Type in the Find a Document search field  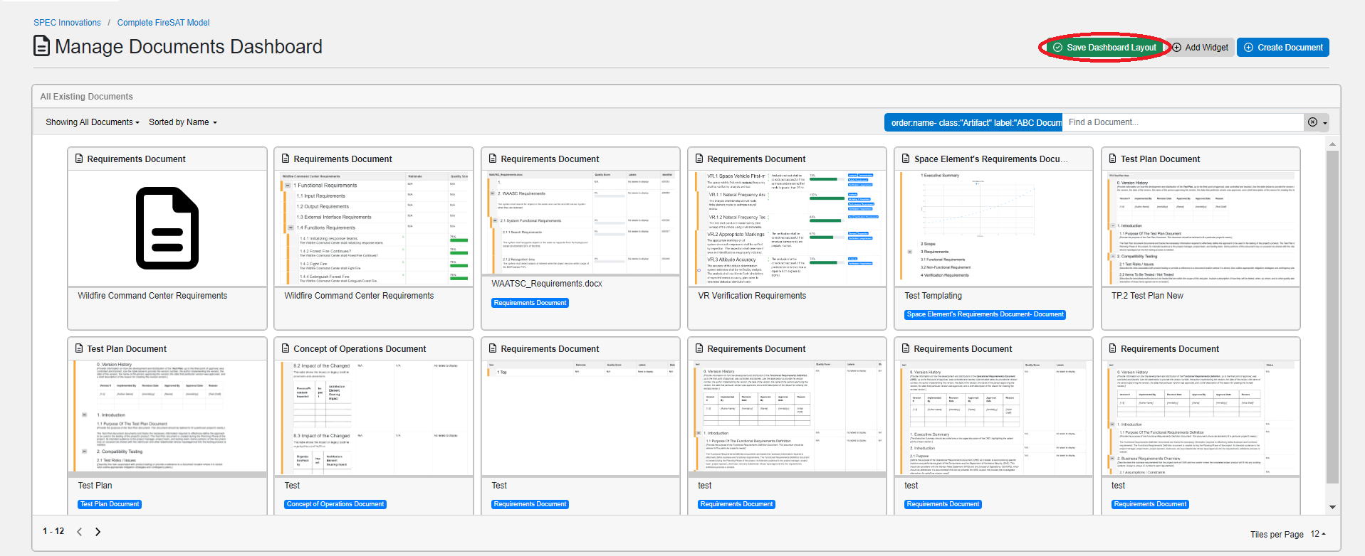1182,122
